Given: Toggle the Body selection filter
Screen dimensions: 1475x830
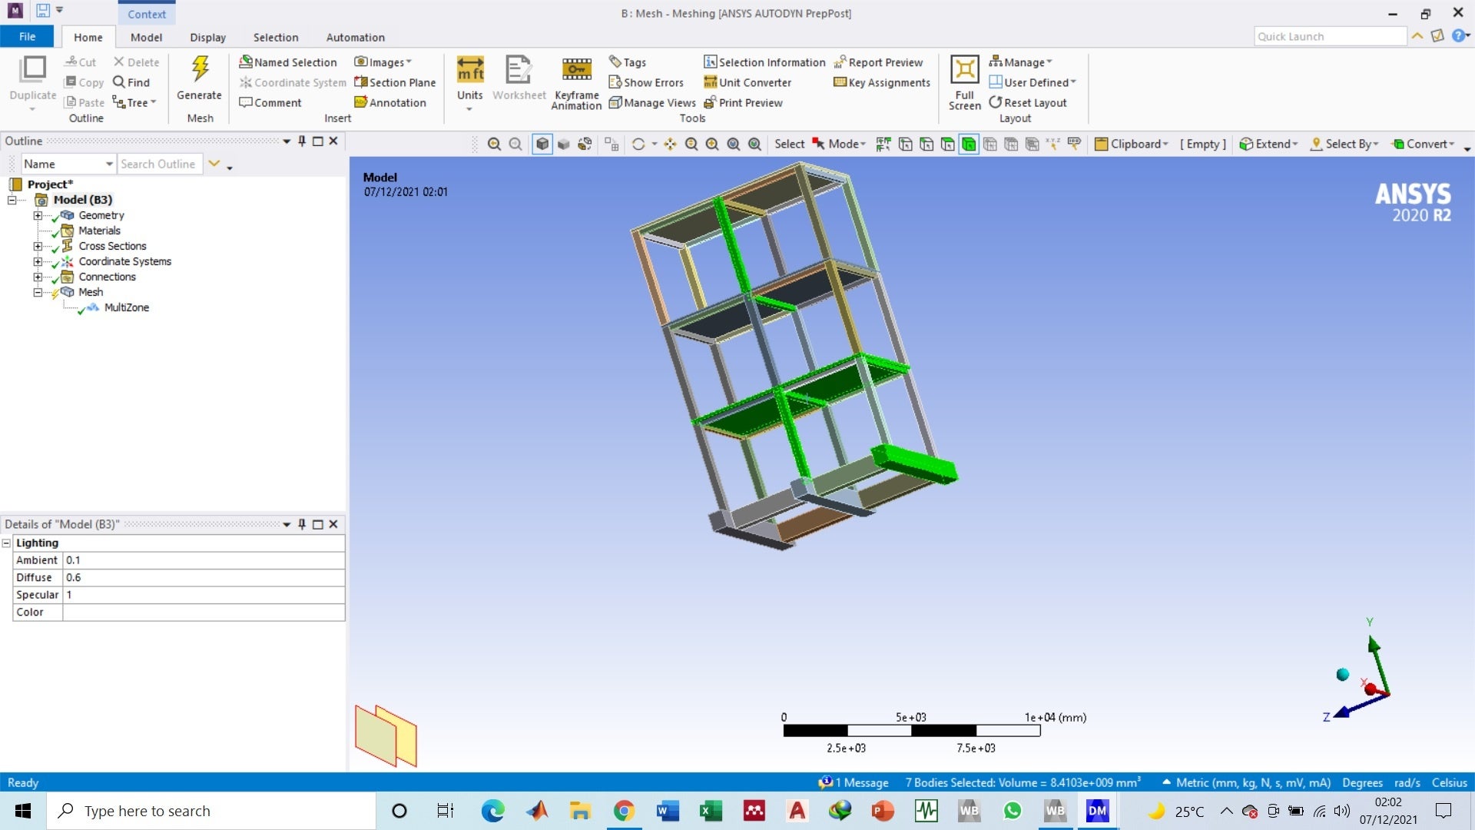Looking at the screenshot, I should click(x=969, y=144).
